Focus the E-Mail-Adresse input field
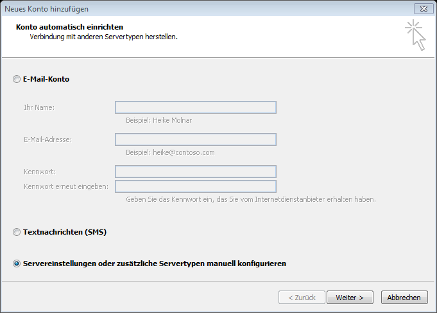 point(195,139)
